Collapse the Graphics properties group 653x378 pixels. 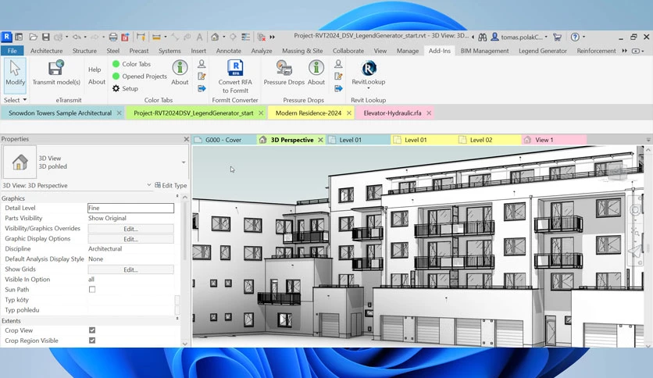pos(177,196)
